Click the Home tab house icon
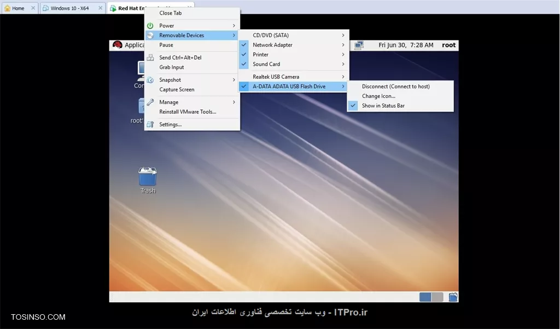560x329 pixels. pos(7,8)
